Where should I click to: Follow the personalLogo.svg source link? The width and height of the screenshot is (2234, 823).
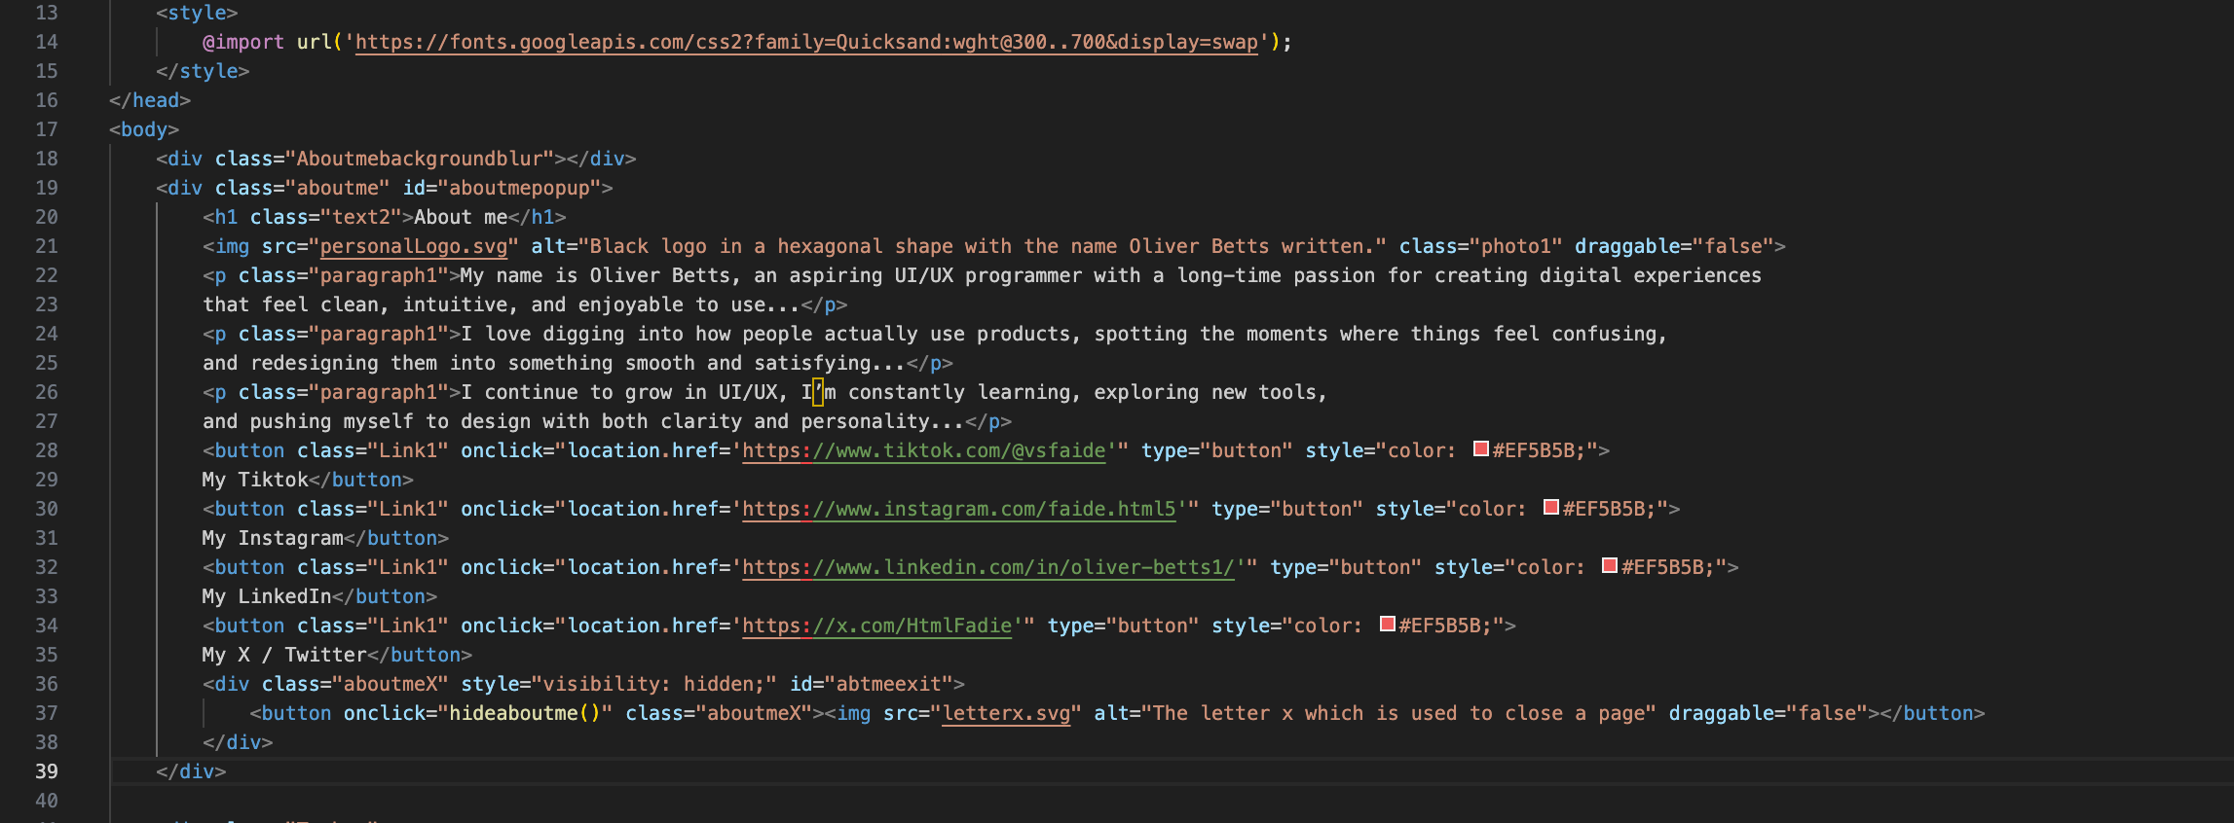[413, 246]
